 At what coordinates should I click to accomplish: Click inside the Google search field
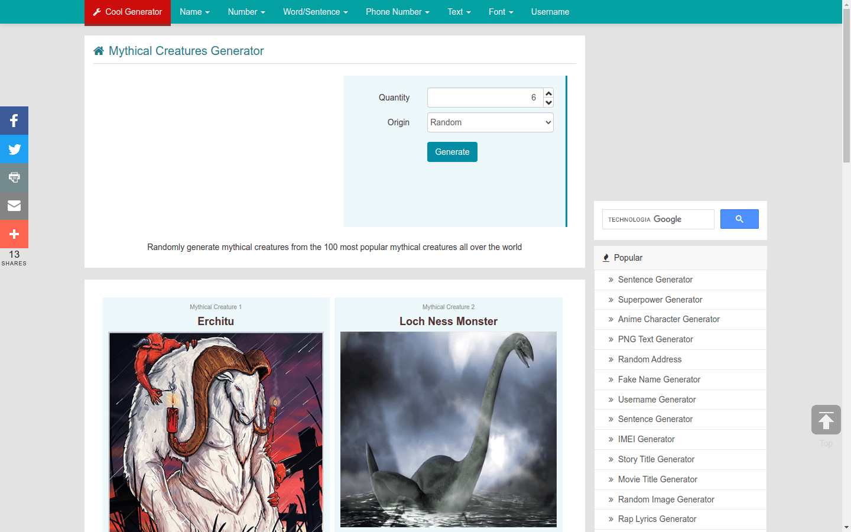(x=658, y=219)
